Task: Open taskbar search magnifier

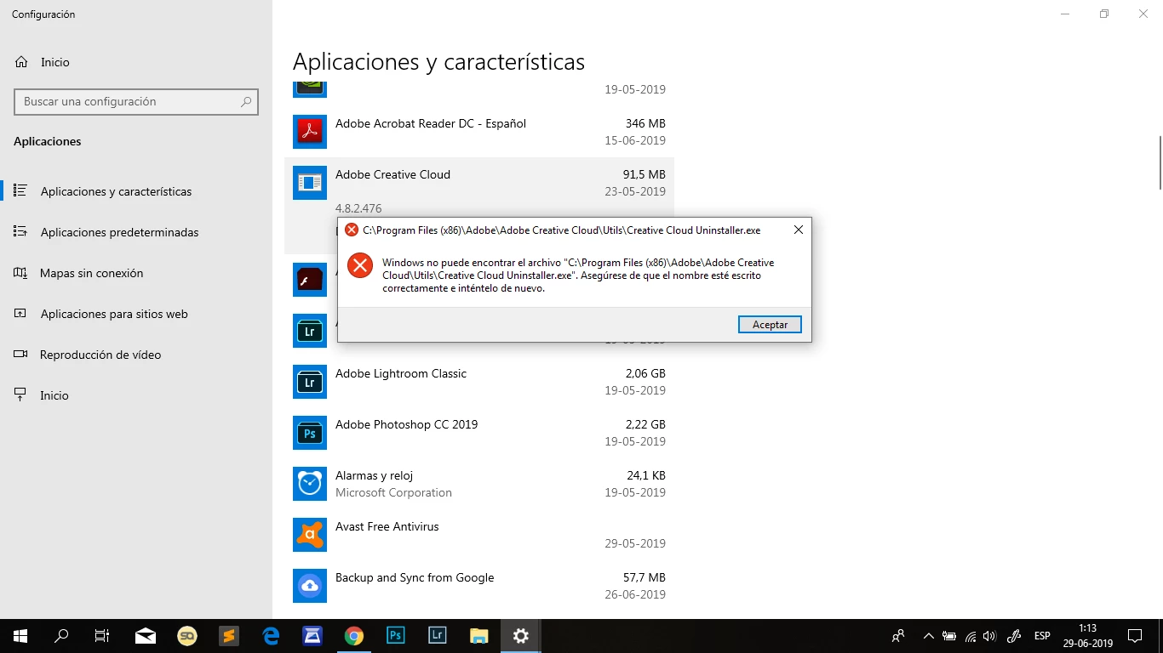Action: coord(61,636)
